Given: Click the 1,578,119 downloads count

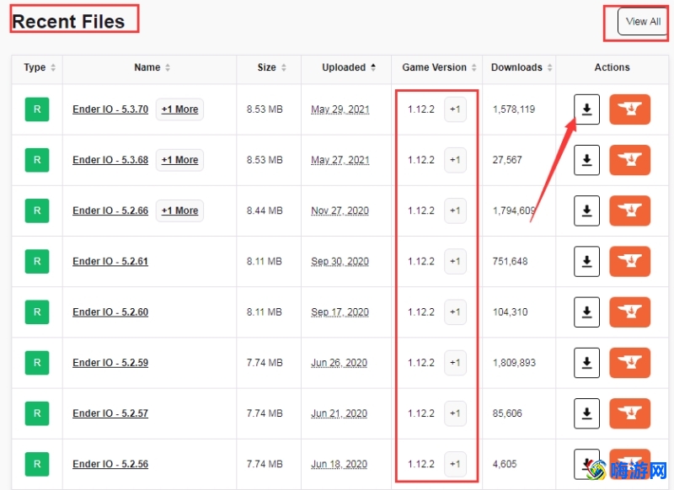Looking at the screenshot, I should point(514,109).
